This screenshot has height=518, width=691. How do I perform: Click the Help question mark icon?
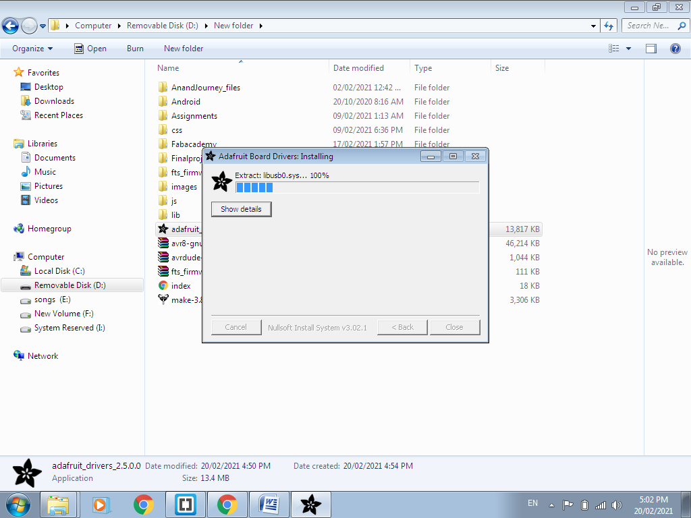[x=675, y=49]
